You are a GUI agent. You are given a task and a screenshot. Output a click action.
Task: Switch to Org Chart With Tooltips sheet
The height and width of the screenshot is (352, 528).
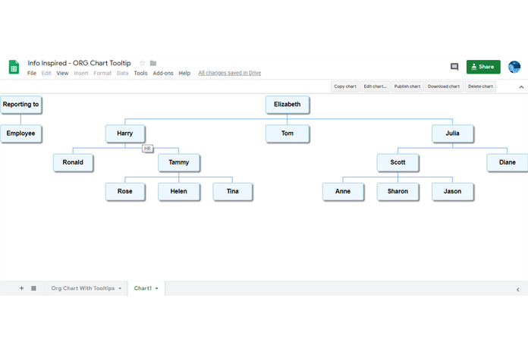[83, 288]
